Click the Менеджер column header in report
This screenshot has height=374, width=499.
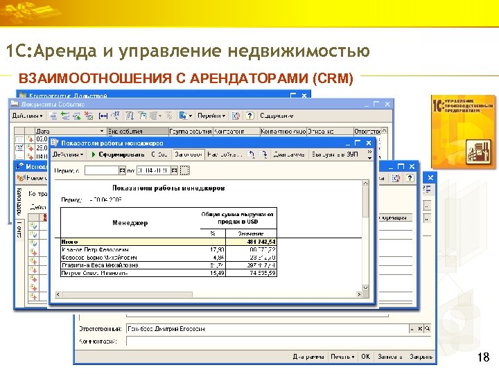tap(130, 223)
